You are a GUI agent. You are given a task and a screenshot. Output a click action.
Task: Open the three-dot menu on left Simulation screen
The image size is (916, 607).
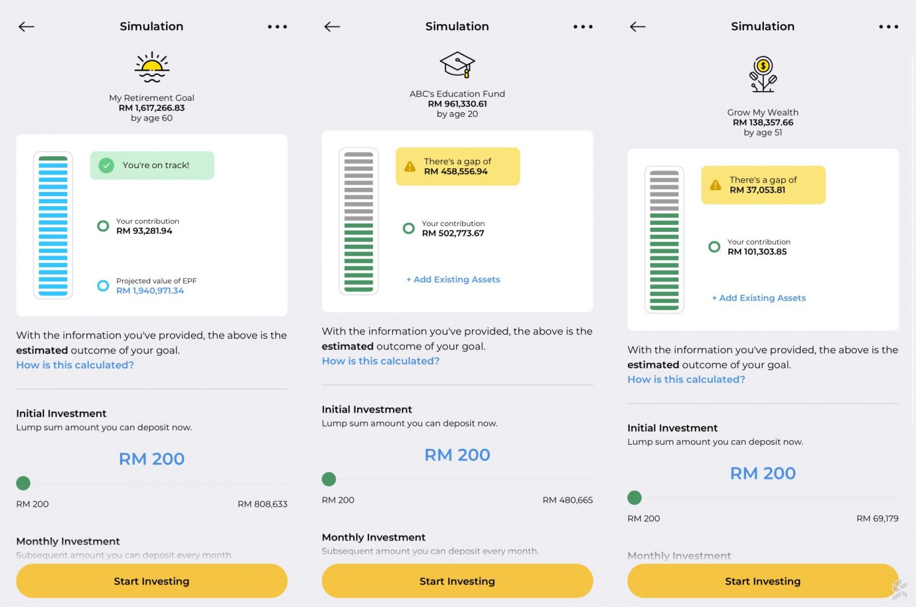277,26
